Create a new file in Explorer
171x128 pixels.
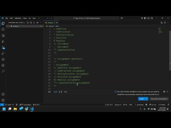[x=28, y=23]
